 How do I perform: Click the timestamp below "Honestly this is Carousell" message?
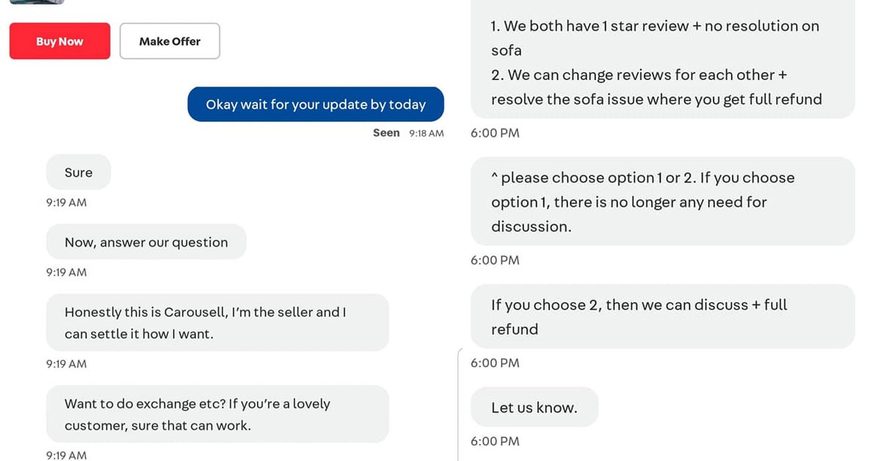tap(66, 364)
